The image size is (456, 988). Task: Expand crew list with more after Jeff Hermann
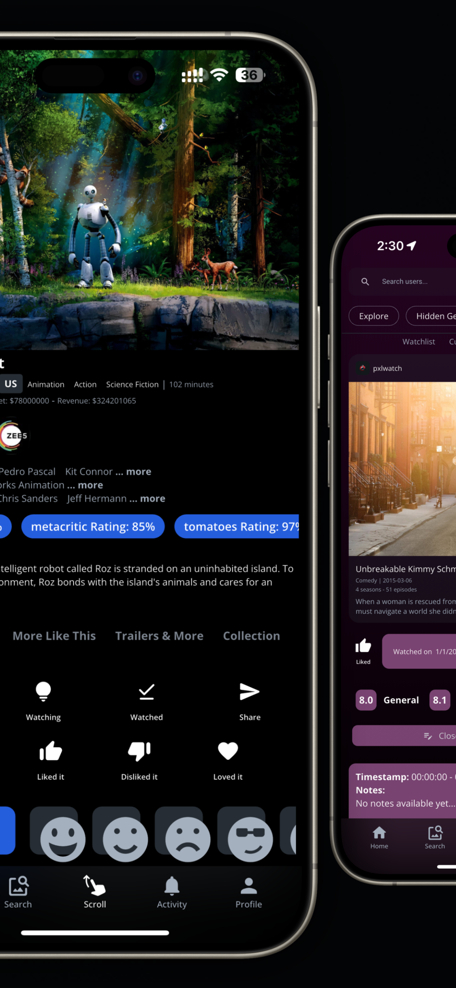(152, 498)
